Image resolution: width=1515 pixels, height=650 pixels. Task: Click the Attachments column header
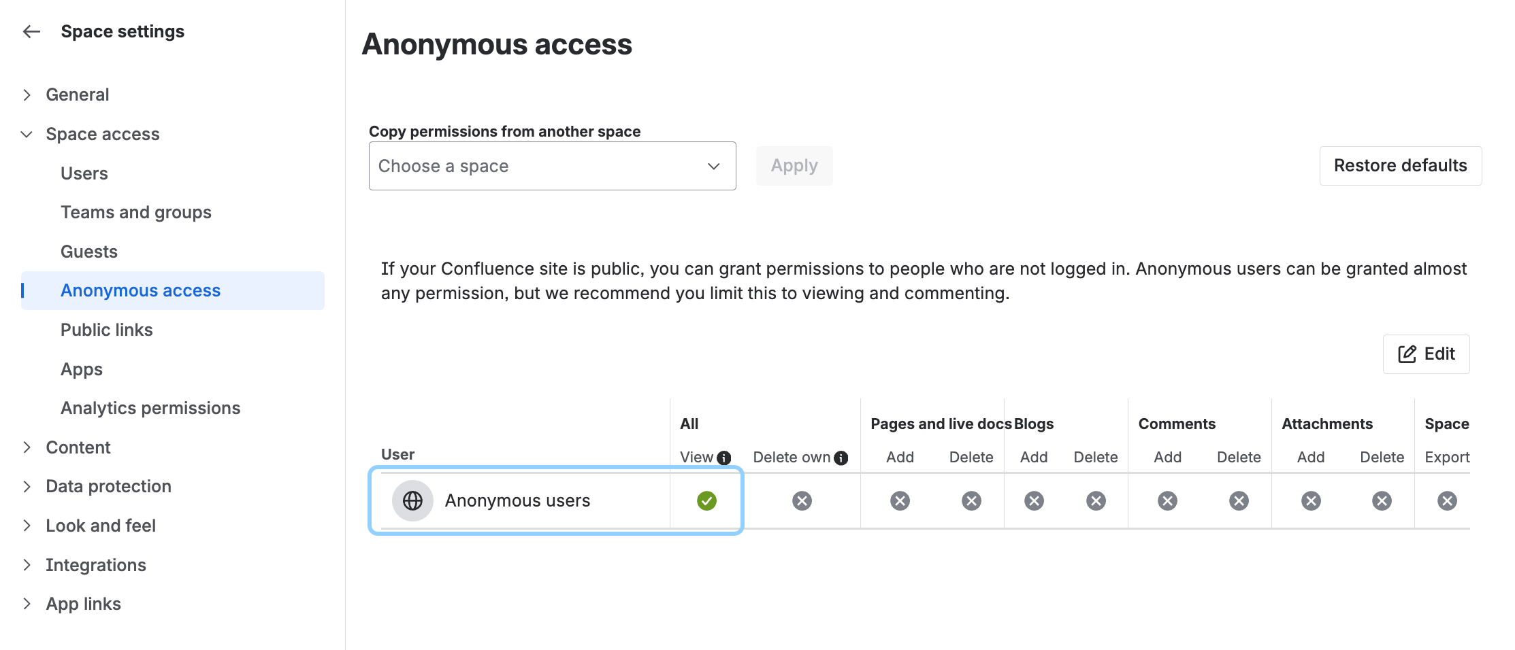tap(1327, 424)
